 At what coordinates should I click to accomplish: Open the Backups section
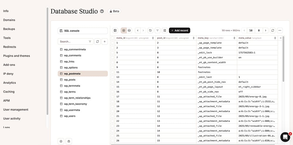click(9, 29)
